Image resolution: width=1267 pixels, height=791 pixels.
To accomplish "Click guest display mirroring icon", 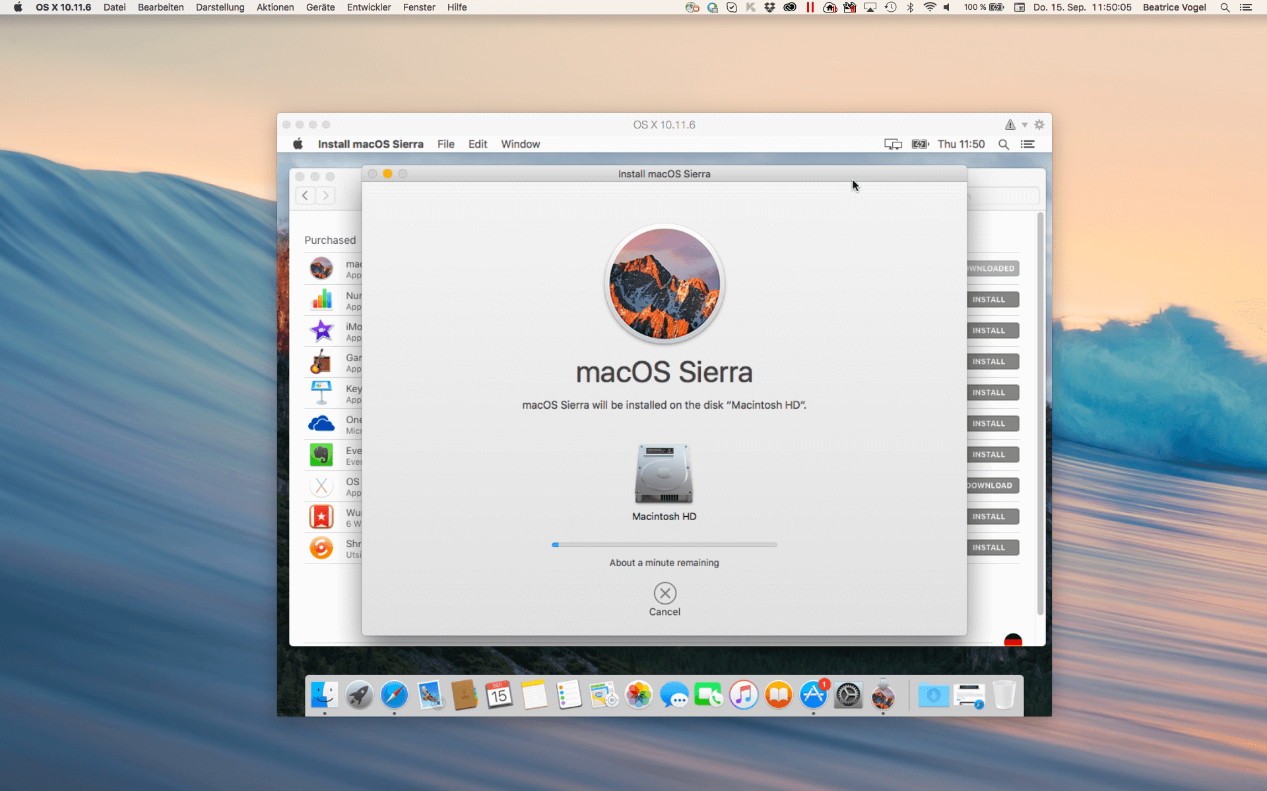I will tap(893, 144).
